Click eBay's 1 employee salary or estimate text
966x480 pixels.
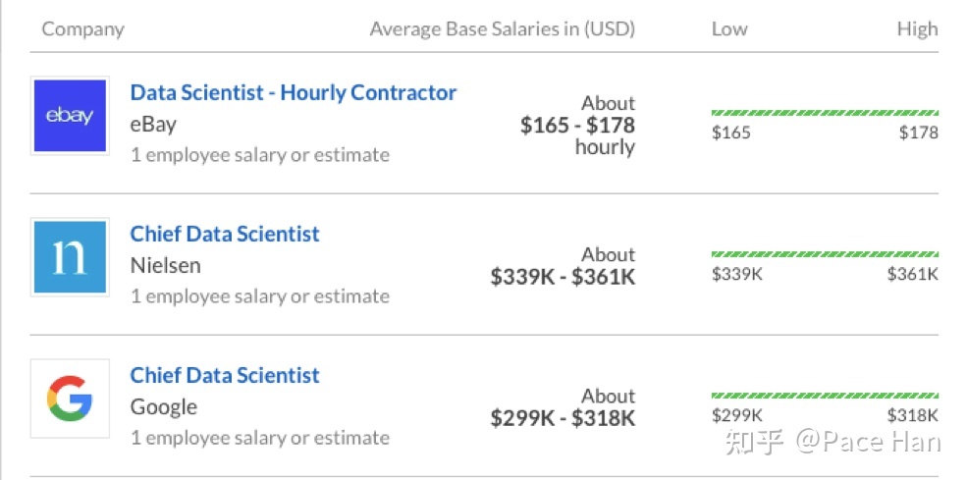(x=260, y=155)
